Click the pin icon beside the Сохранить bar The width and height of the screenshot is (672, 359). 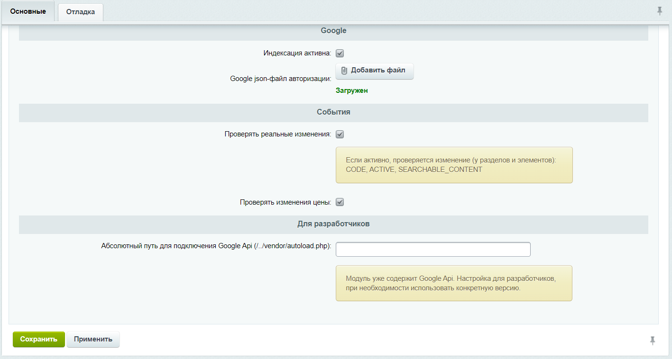[x=653, y=340]
